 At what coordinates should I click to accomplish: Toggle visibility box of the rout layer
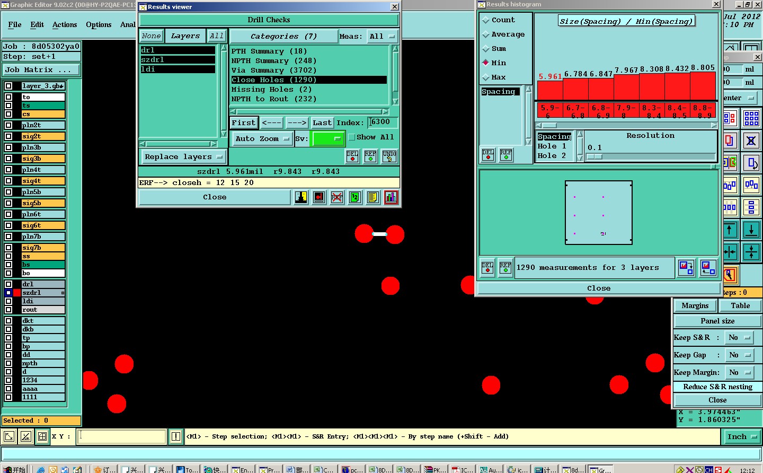[x=8, y=310]
